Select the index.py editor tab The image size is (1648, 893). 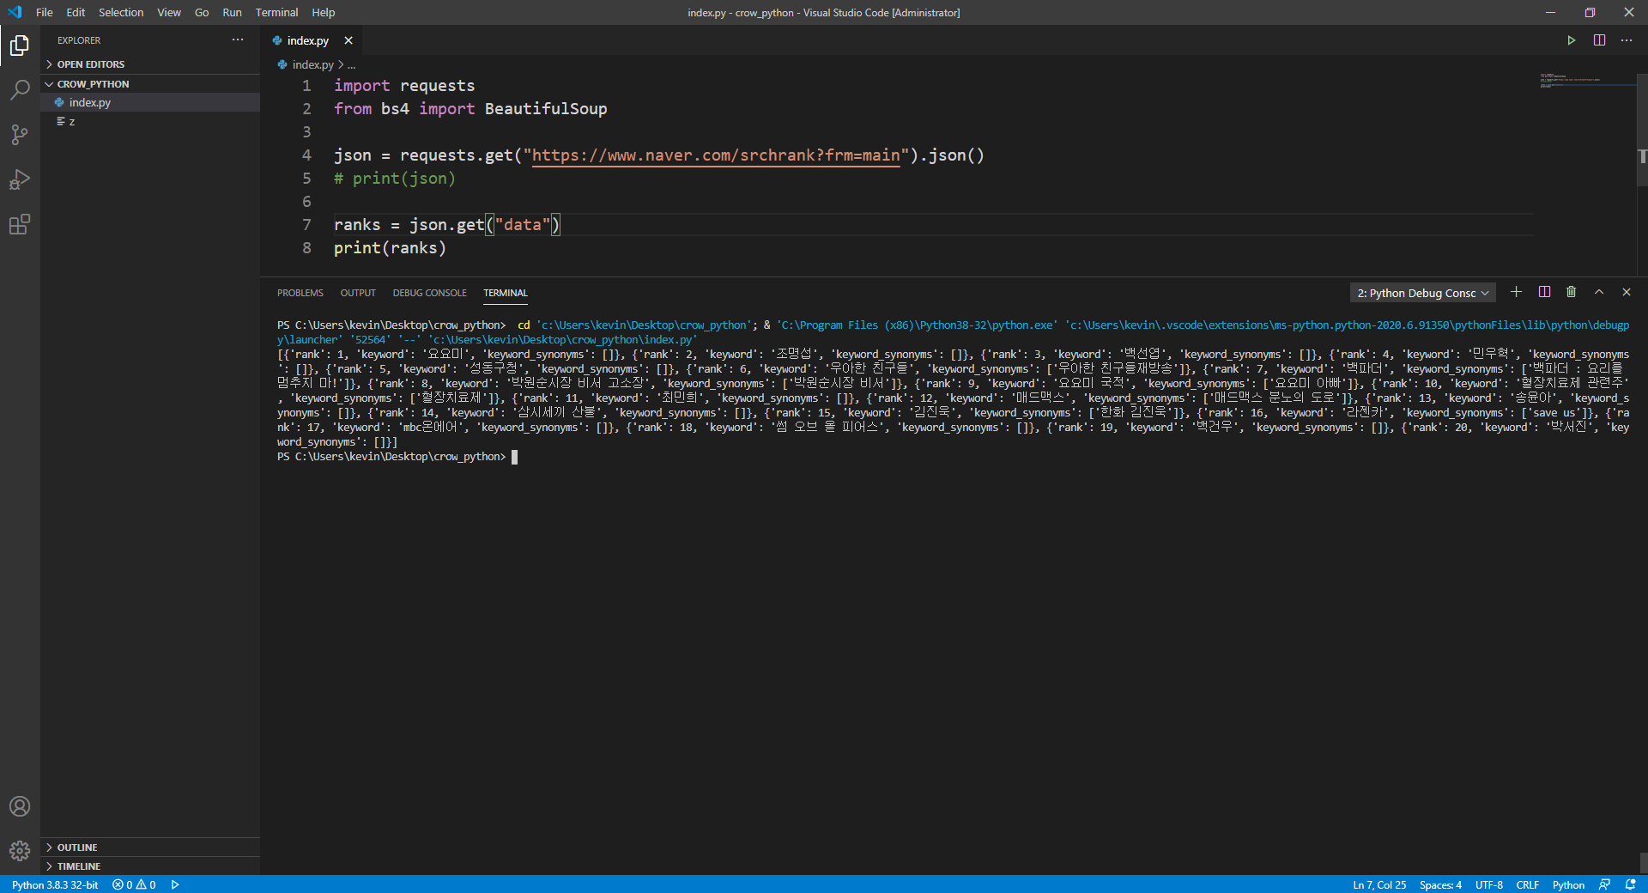307,40
